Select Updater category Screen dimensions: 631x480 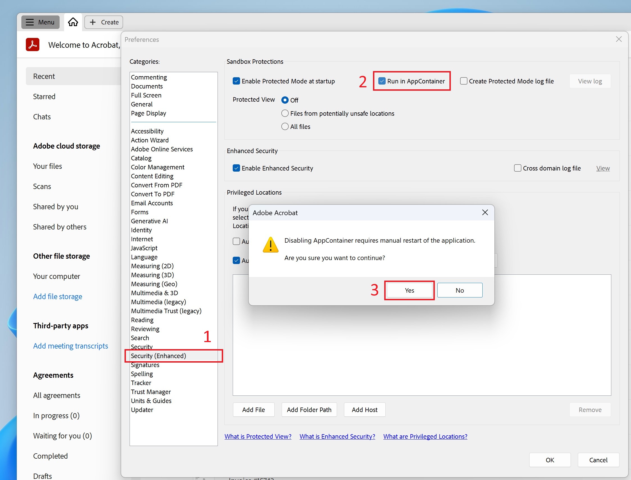pos(173,410)
